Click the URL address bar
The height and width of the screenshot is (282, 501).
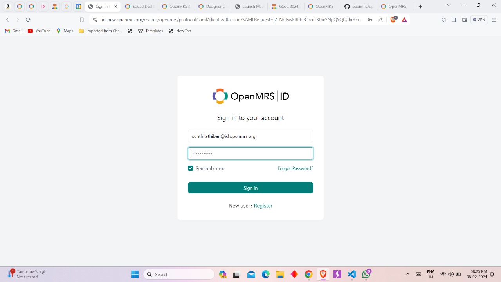(x=232, y=20)
